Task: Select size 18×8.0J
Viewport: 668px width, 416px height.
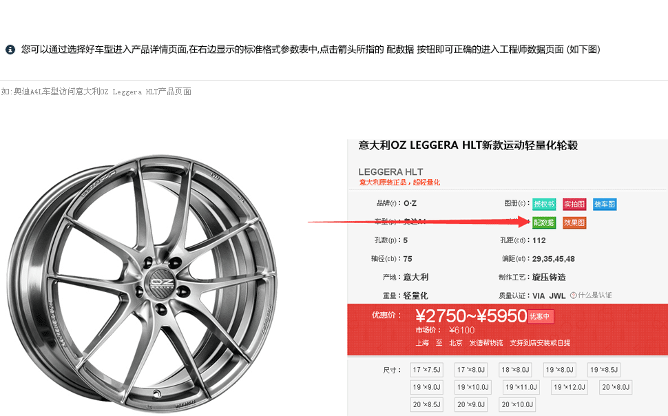Action: pyautogui.click(x=515, y=370)
